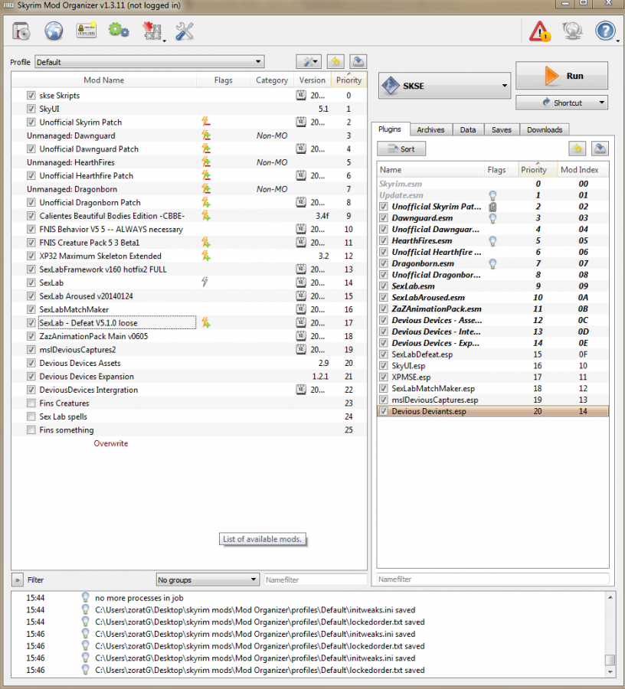Open the profiles ID card icon
625x689 pixels.
[x=86, y=31]
